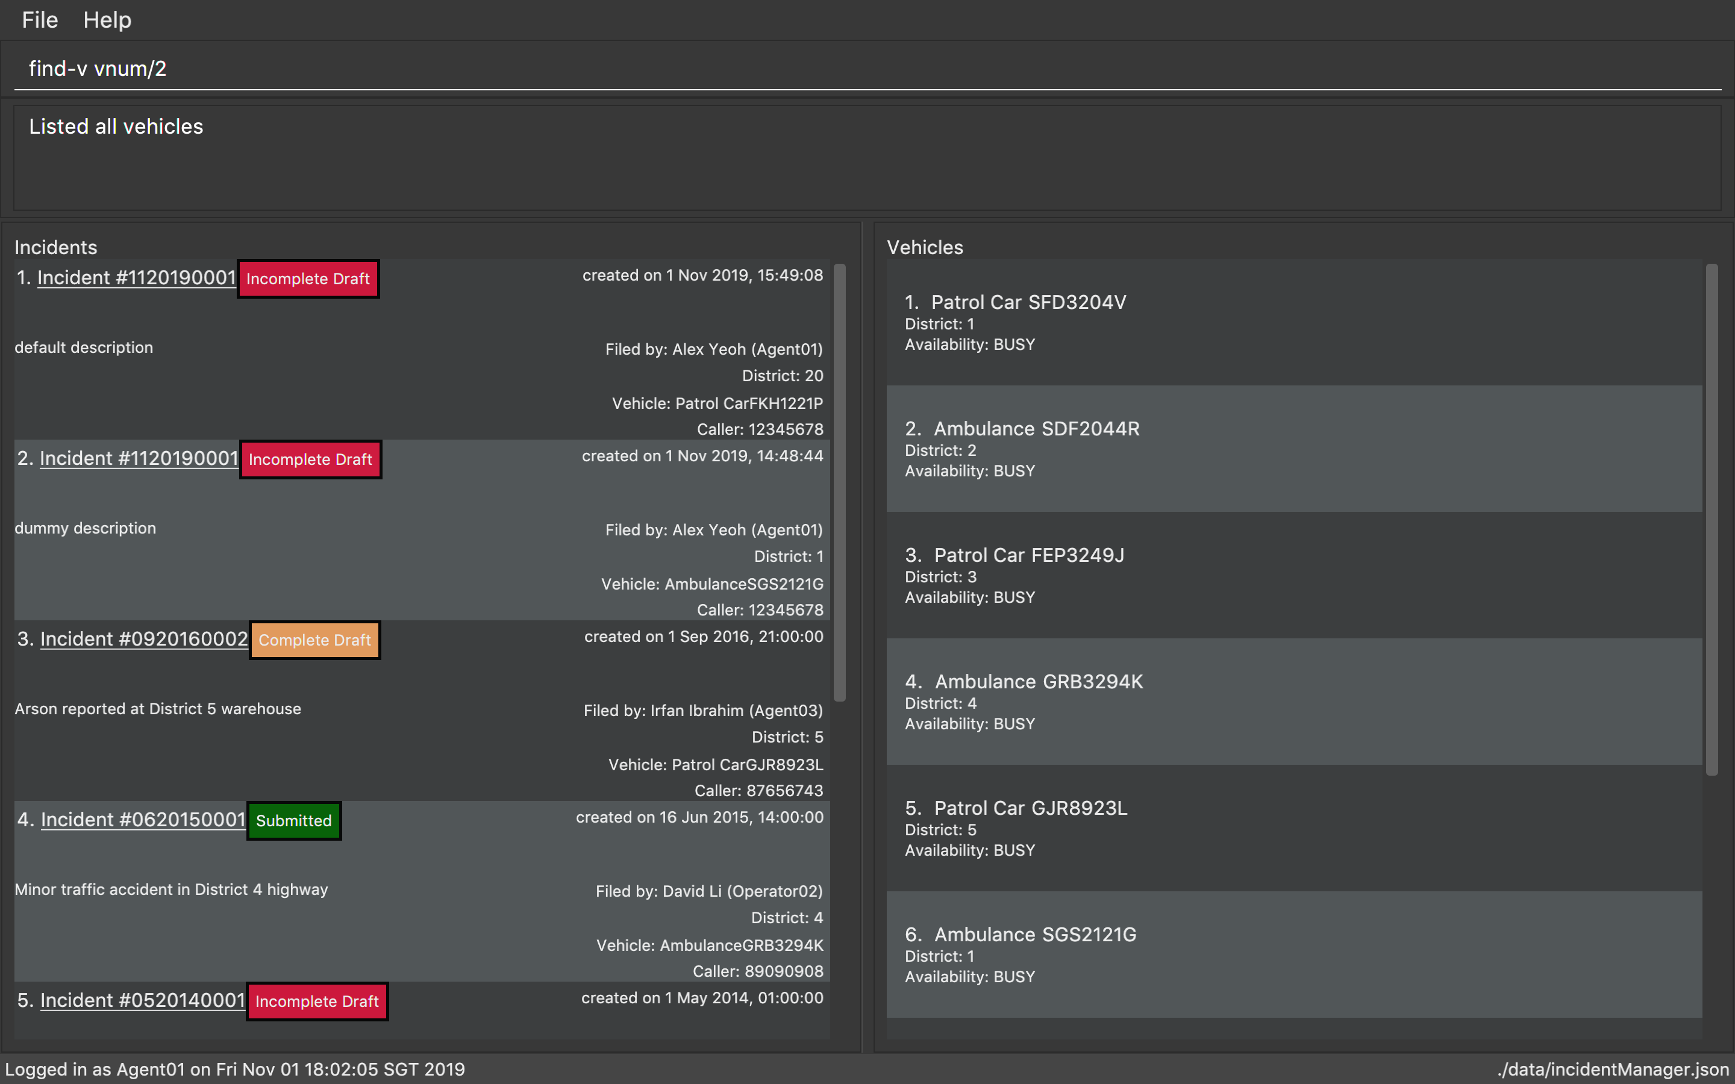This screenshot has height=1084, width=1735.
Task: Click the Complete Draft badge
Action: coord(314,640)
